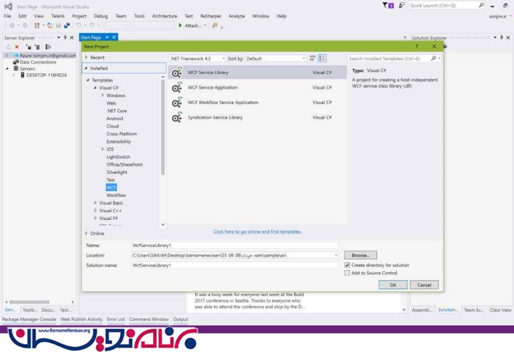Select the Syndication Service Library template
This screenshot has height=352, width=514.
(x=258, y=117)
